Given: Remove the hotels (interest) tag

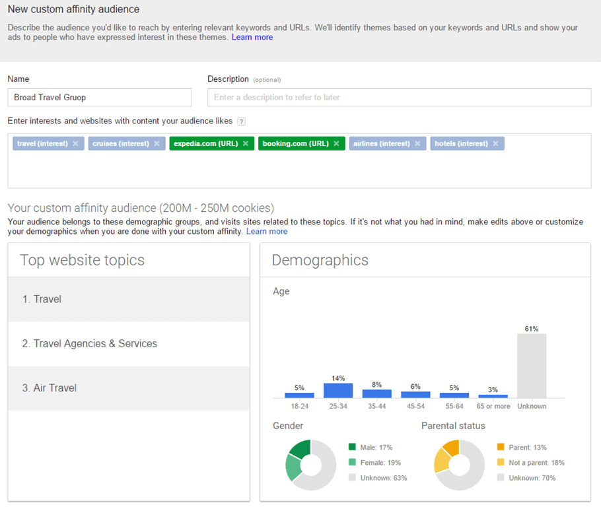Looking at the screenshot, I should [495, 144].
